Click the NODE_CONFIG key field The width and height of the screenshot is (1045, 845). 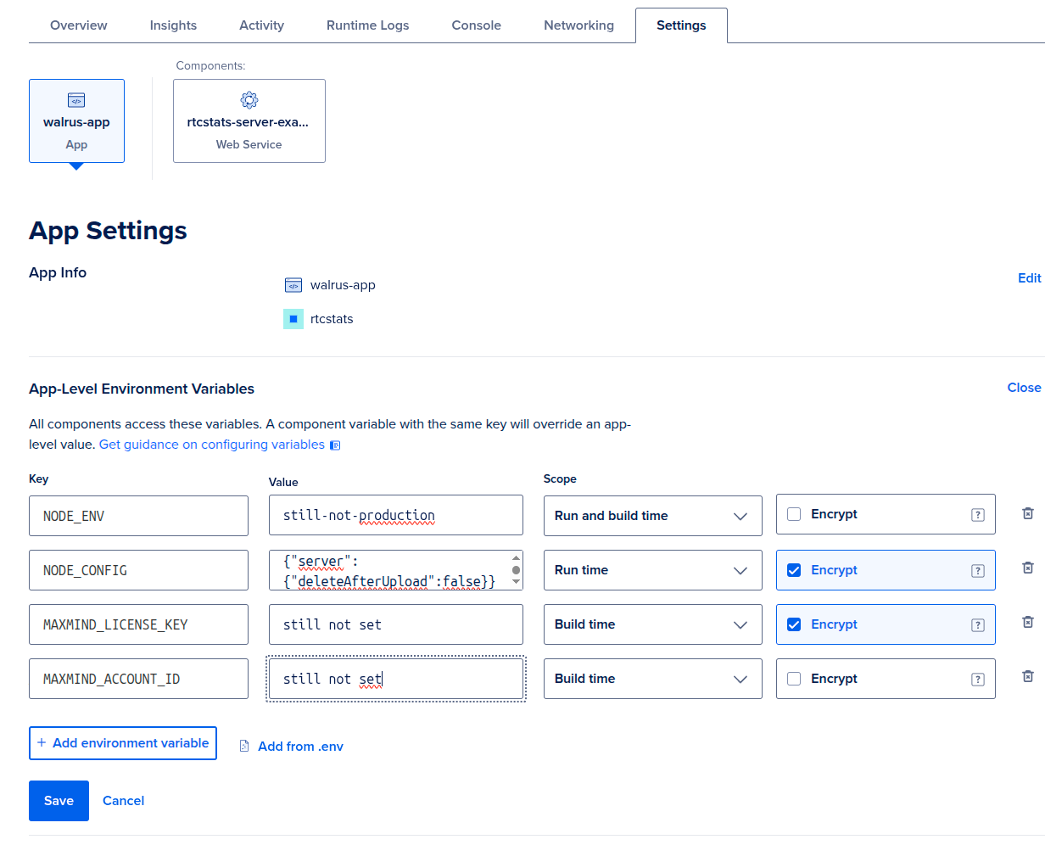pyautogui.click(x=138, y=570)
